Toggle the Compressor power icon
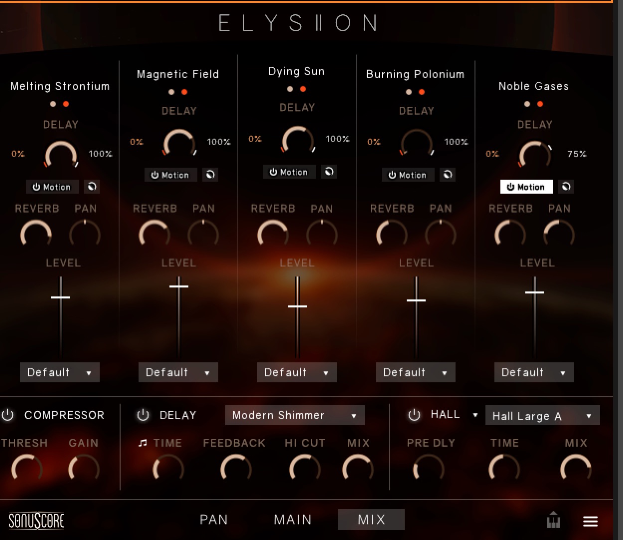623x540 pixels. 7,415
